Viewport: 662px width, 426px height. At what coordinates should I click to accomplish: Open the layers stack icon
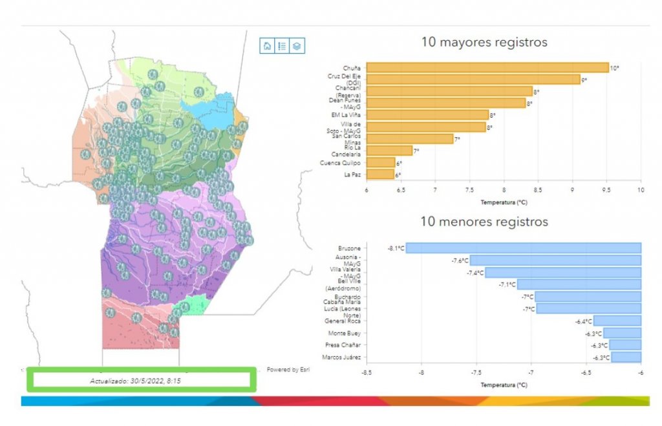point(297,46)
